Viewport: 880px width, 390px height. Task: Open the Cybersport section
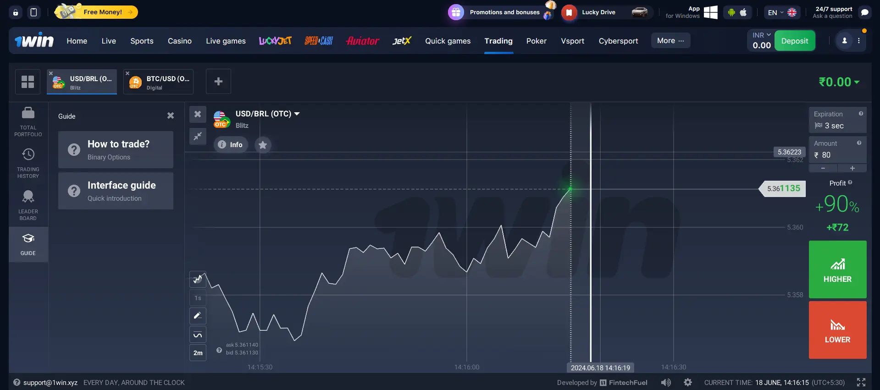click(618, 41)
